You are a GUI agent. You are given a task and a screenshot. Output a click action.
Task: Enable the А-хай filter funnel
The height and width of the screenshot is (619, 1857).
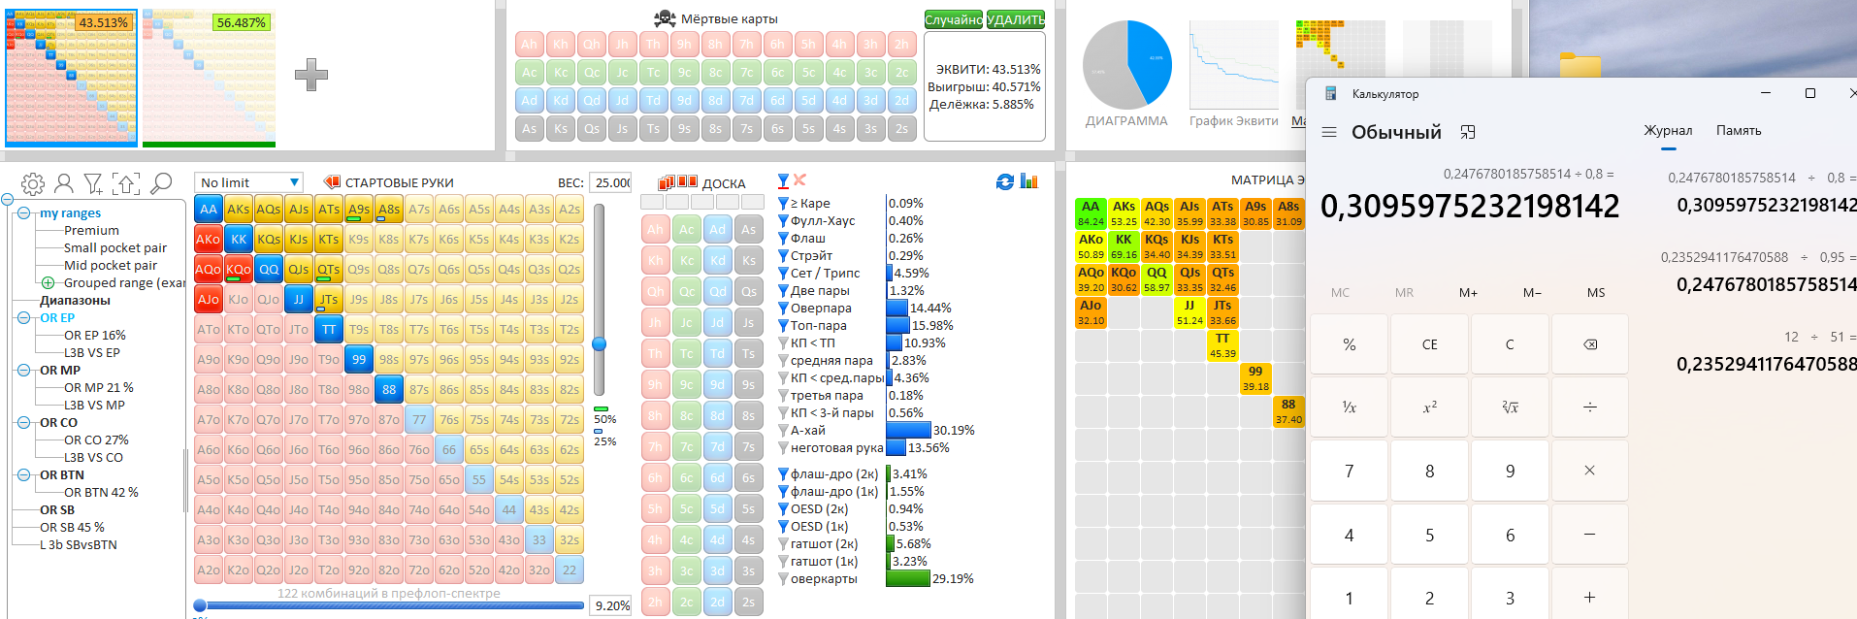pos(783,431)
